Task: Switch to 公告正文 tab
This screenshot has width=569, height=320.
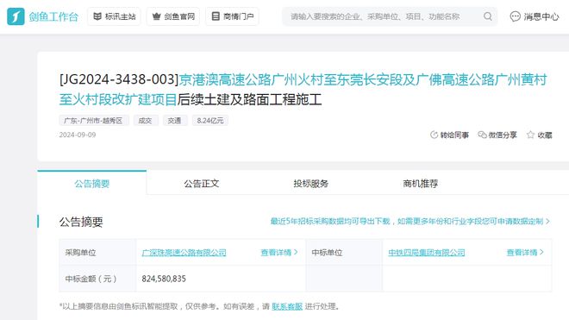Action: pyautogui.click(x=202, y=184)
